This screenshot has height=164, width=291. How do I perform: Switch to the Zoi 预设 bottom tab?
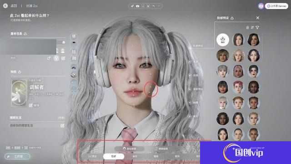[x=92, y=156]
